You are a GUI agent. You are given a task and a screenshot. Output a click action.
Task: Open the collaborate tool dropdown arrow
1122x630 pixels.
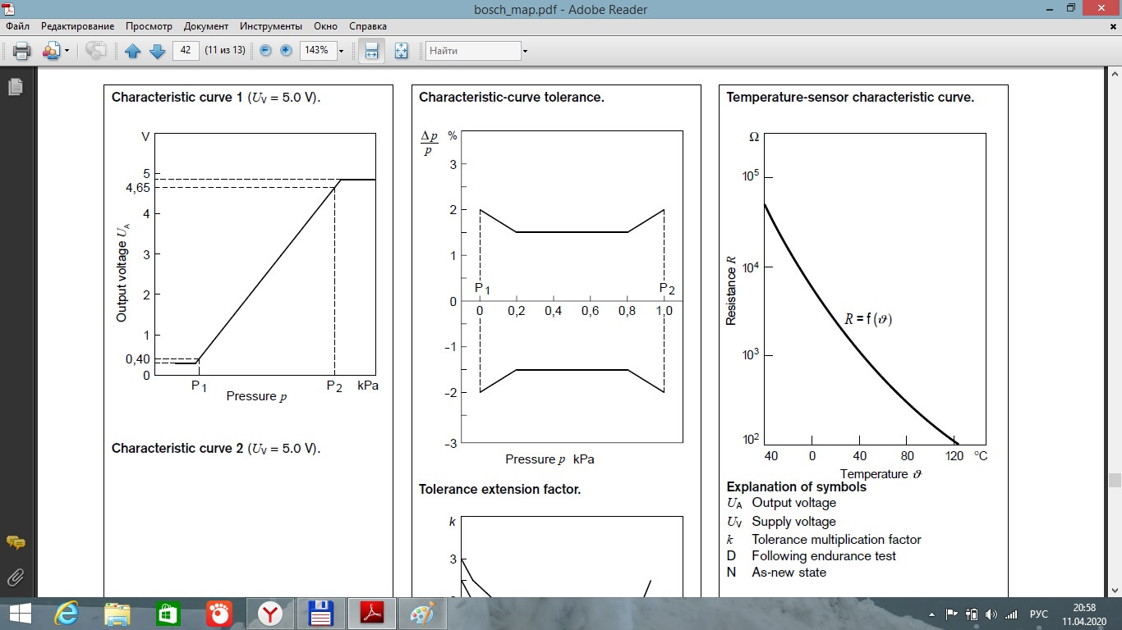(x=67, y=51)
